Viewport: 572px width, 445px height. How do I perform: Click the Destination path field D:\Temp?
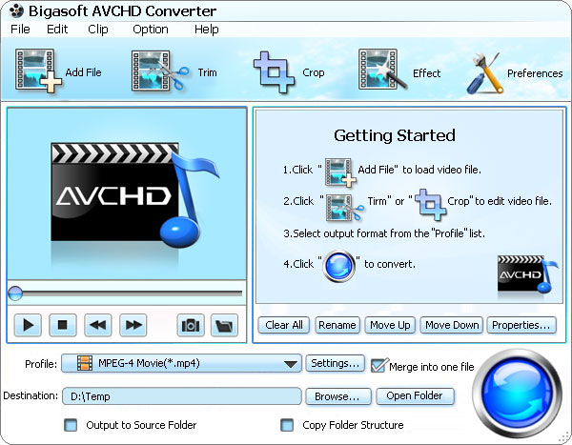tap(182, 396)
